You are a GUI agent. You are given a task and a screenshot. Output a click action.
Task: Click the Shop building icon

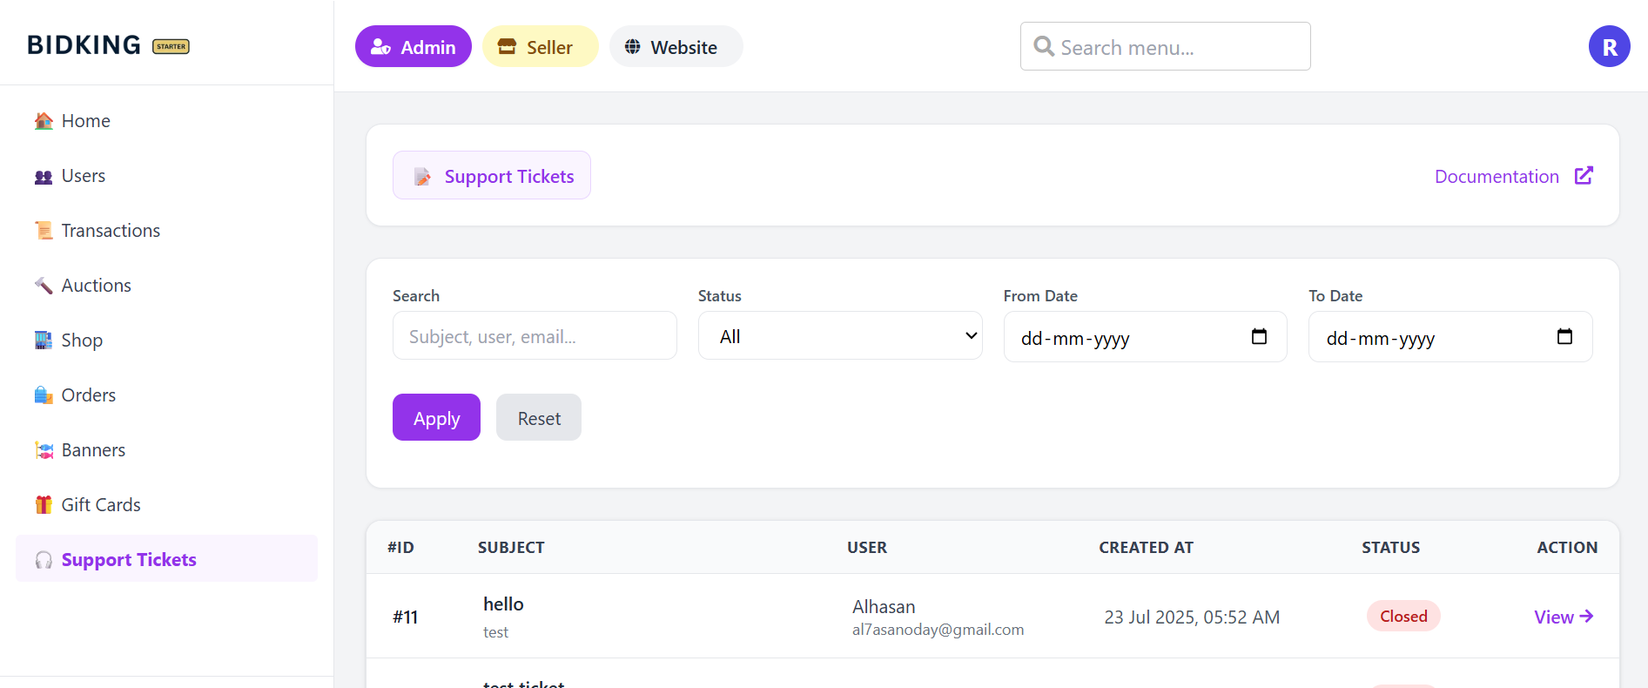[44, 341]
